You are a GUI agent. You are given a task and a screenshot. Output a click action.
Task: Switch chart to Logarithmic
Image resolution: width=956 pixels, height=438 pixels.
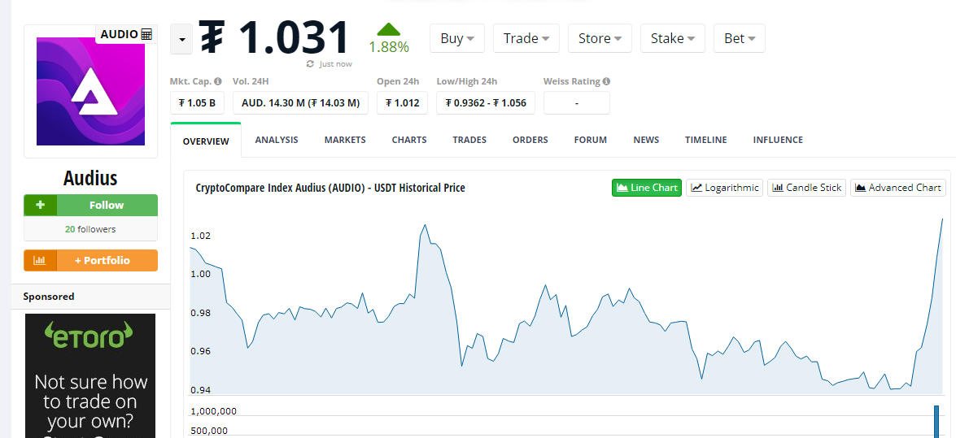click(724, 188)
